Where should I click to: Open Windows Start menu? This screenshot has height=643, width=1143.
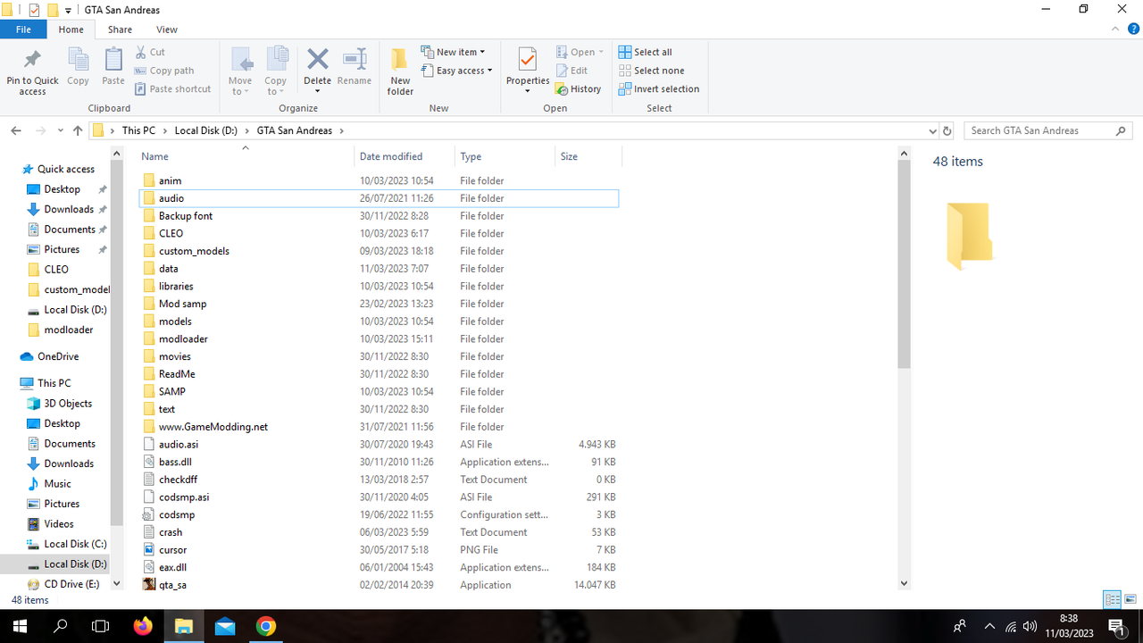click(x=20, y=626)
